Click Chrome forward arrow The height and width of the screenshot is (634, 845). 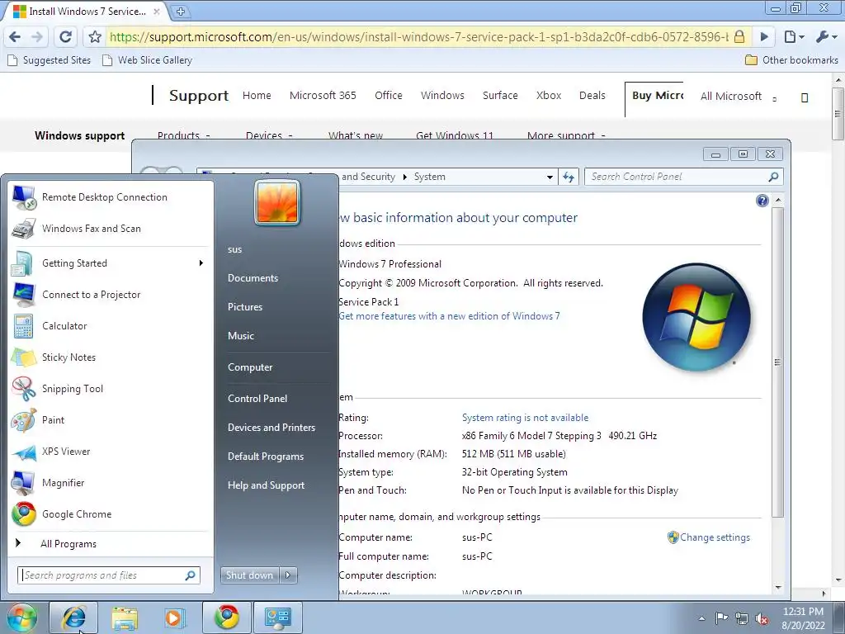click(37, 36)
